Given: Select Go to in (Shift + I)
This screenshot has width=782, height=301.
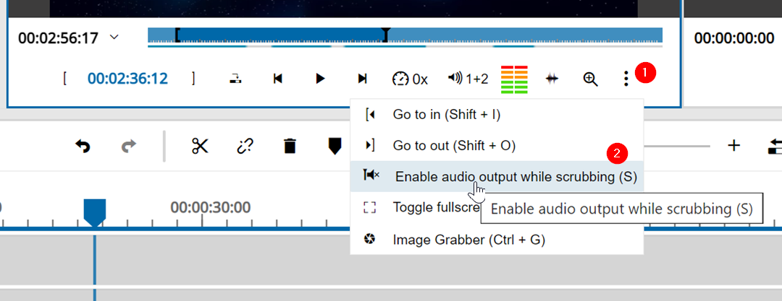Looking at the screenshot, I should [446, 114].
